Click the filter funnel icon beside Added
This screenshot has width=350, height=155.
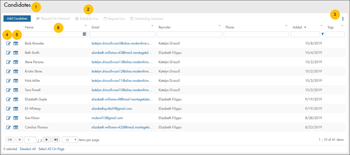[x=322, y=34]
